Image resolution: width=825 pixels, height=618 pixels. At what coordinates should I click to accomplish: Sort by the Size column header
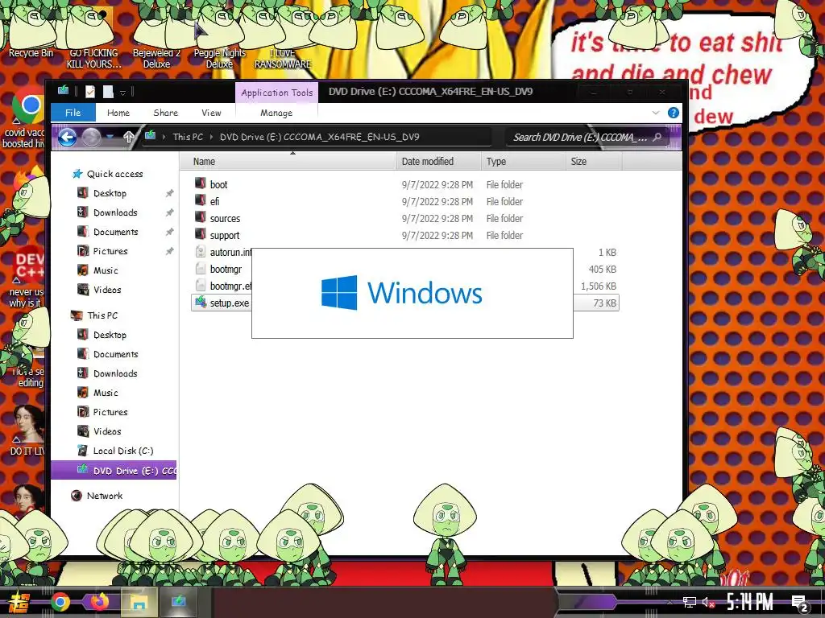[594, 161]
